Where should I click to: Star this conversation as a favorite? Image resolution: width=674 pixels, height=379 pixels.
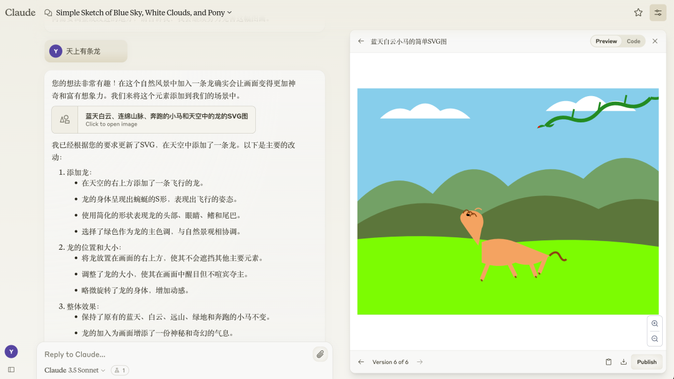tap(638, 12)
